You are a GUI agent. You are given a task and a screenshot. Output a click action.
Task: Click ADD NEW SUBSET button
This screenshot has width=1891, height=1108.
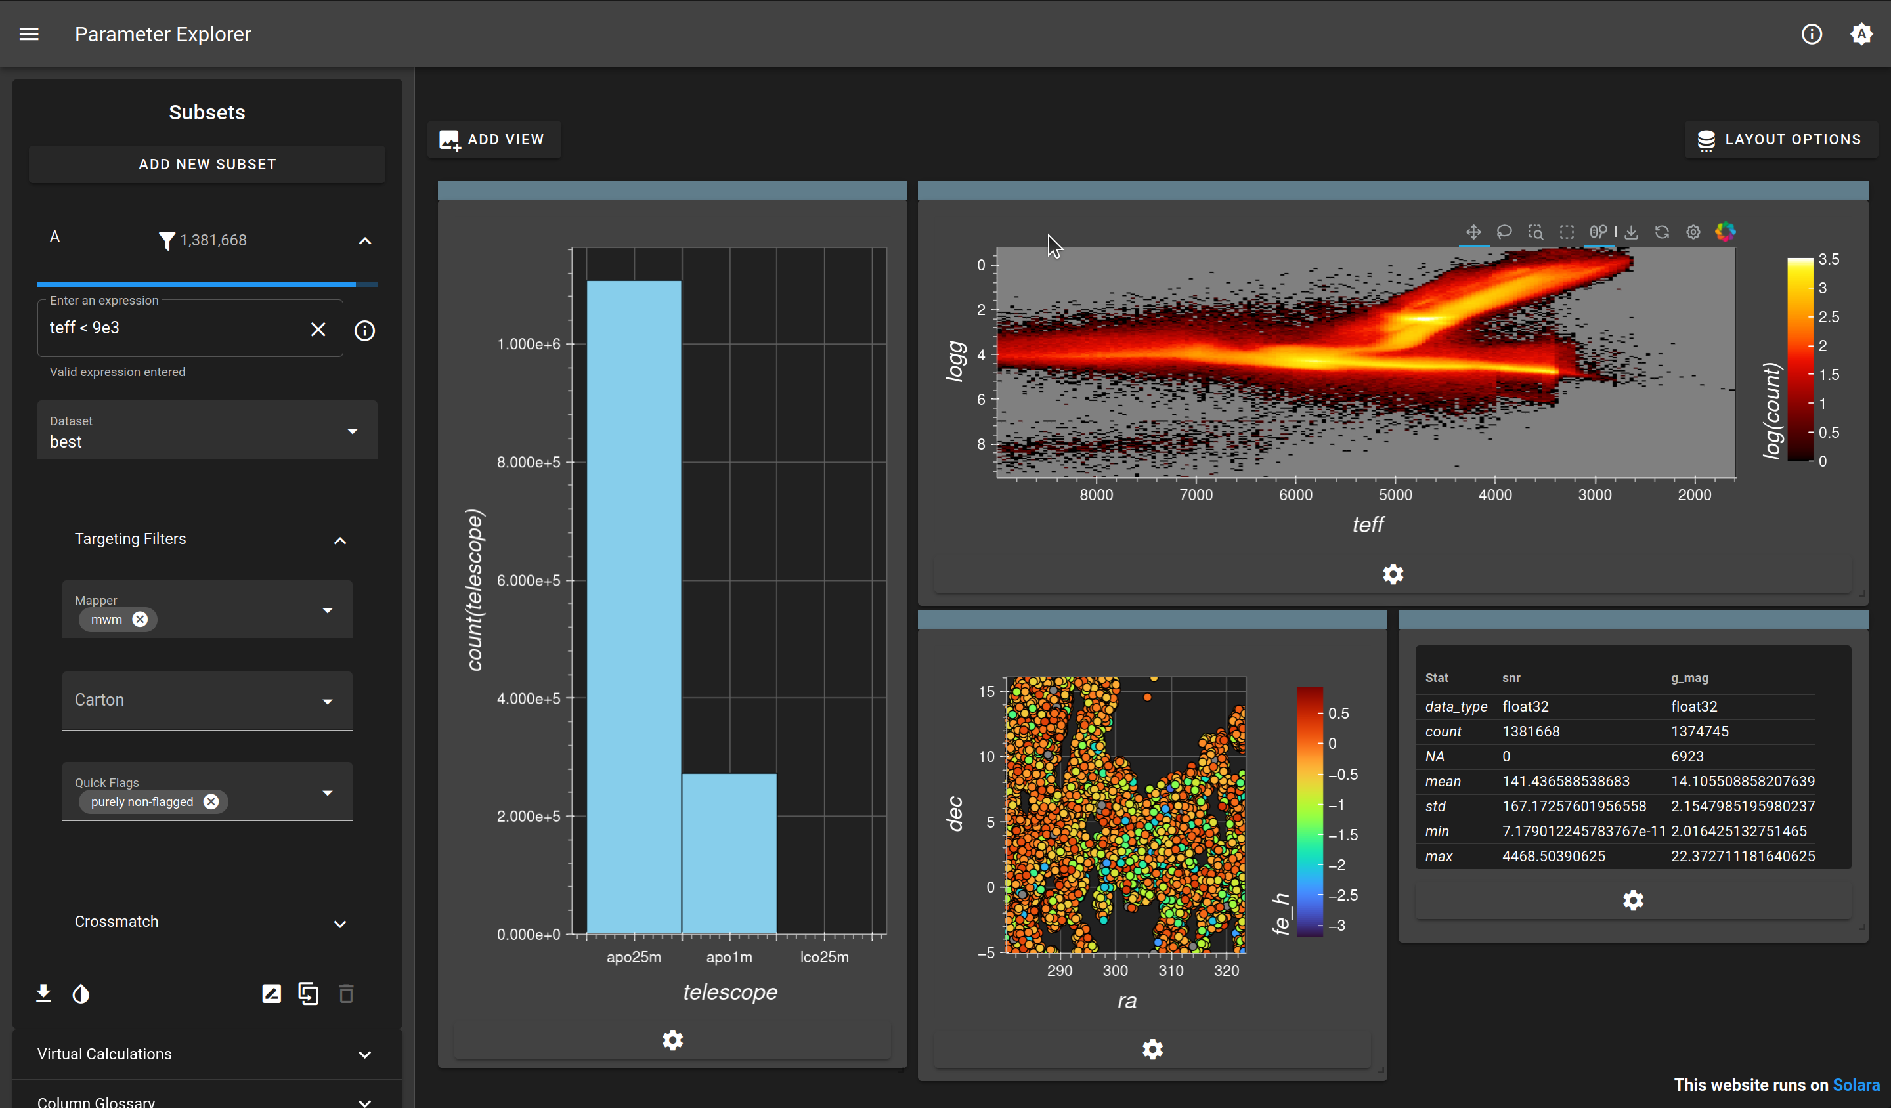click(207, 164)
